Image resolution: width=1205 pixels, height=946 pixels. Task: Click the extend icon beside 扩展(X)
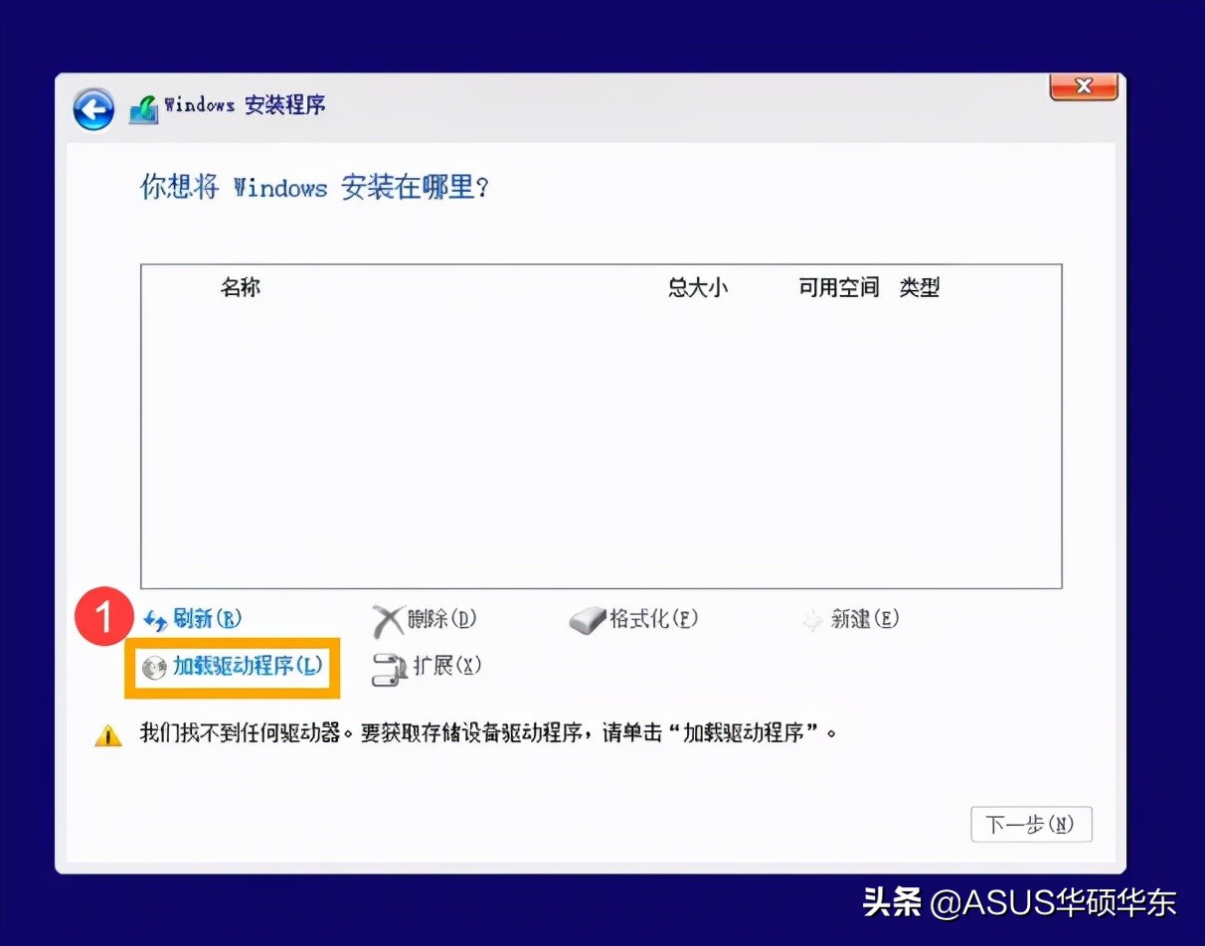coord(387,667)
